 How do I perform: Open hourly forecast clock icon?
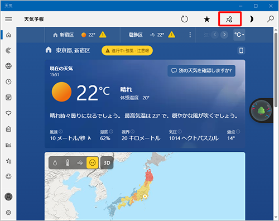pyautogui.click(x=8, y=81)
